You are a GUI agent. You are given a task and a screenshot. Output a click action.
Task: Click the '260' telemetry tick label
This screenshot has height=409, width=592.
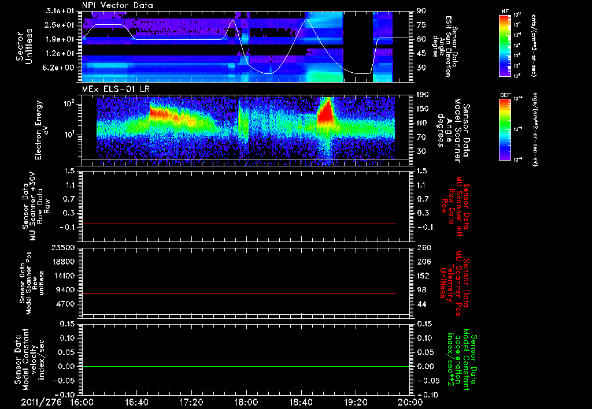(423, 247)
